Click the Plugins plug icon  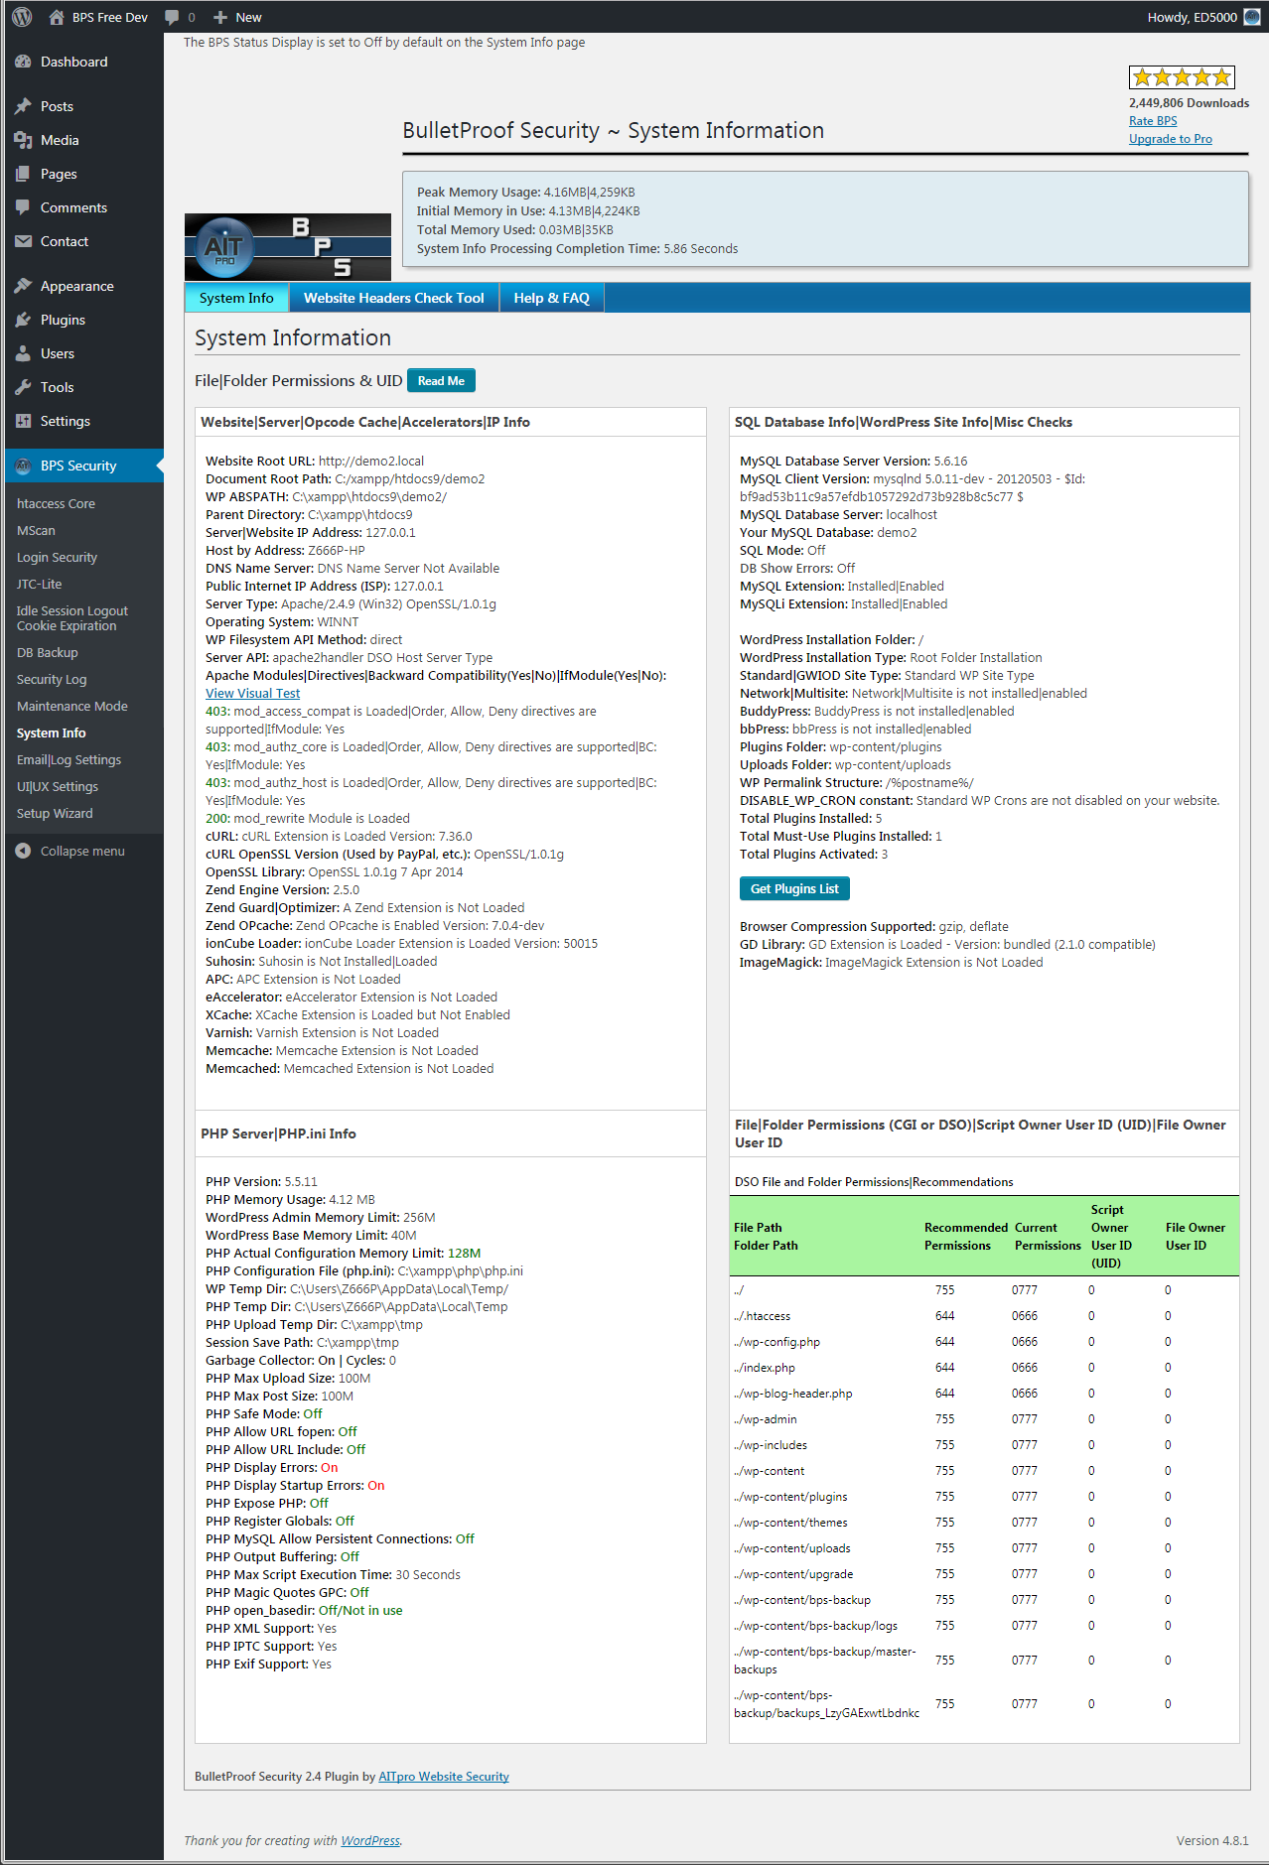click(23, 320)
